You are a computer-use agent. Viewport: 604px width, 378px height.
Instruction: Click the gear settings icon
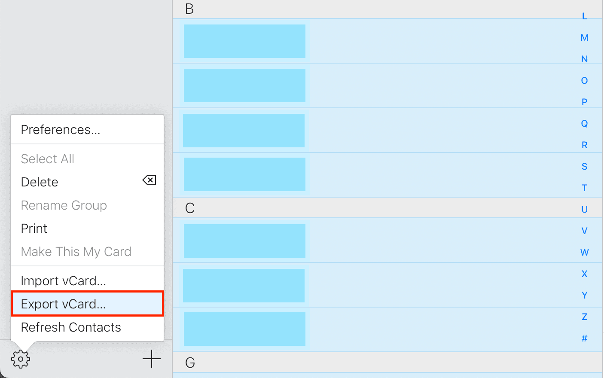(21, 359)
